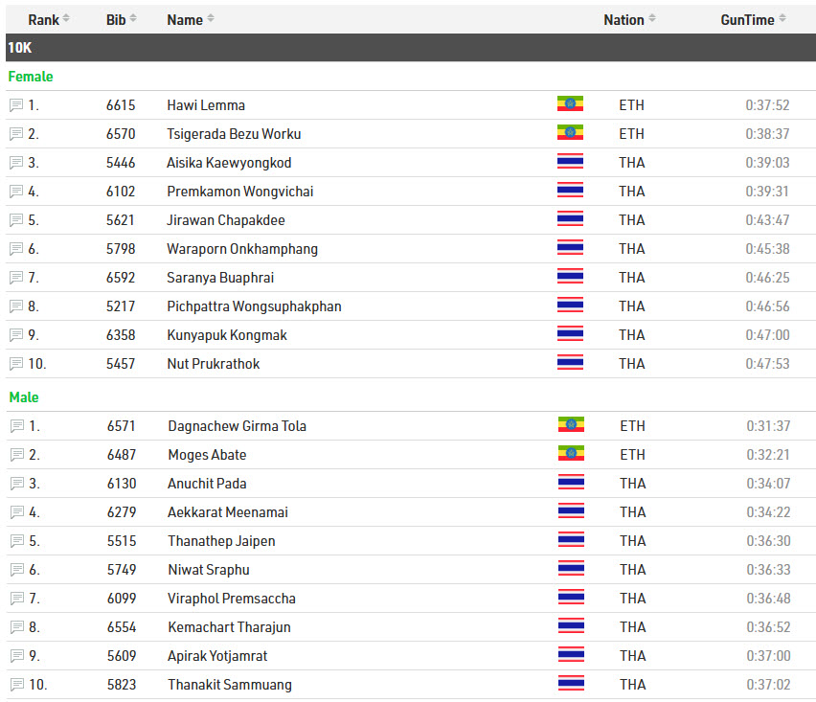The image size is (816, 702).
Task: Open the comment icon for Niwat Sraphu
Action: click(x=17, y=570)
